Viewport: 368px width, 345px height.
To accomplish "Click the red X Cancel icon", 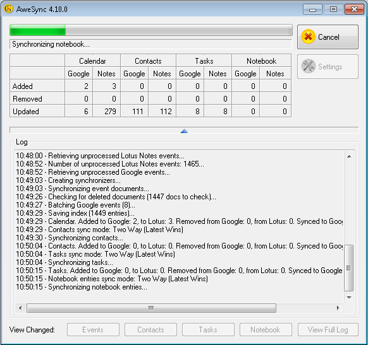I will (x=308, y=37).
